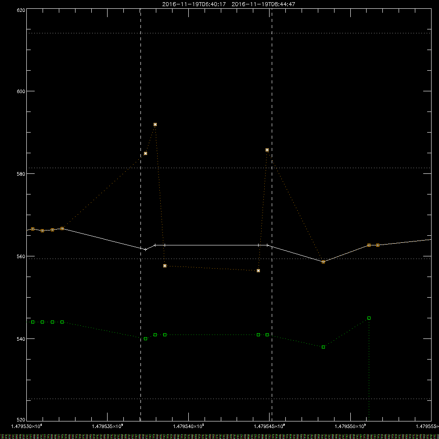Select the highest green square near 545

pyautogui.click(x=369, y=318)
